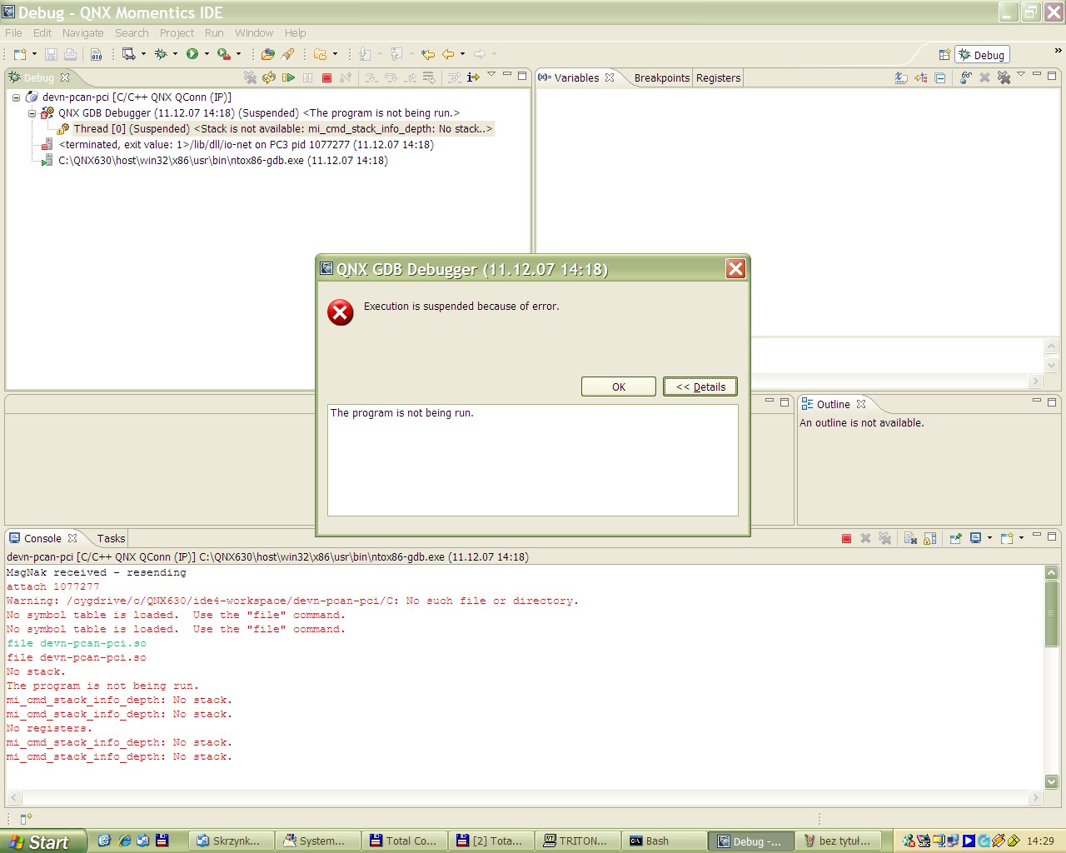The width and height of the screenshot is (1066, 853).
Task: Click the Clear Console icon
Action: (x=910, y=538)
